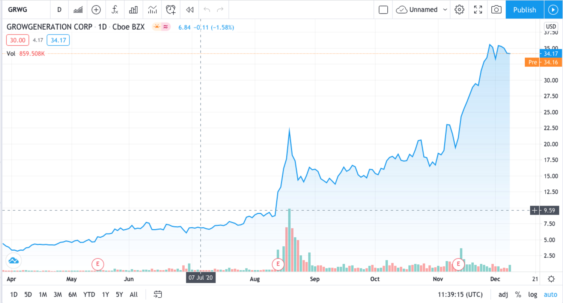563x303 pixels.
Task: Click the pink approximate data icon
Action: [x=166, y=27]
